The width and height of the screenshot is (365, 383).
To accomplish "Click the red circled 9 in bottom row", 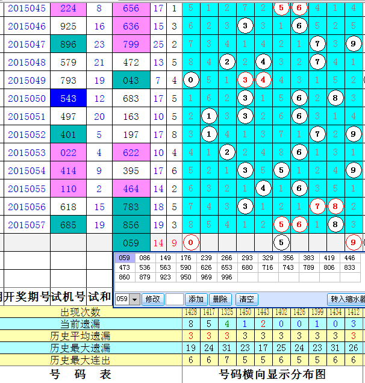I will click(x=354, y=243).
